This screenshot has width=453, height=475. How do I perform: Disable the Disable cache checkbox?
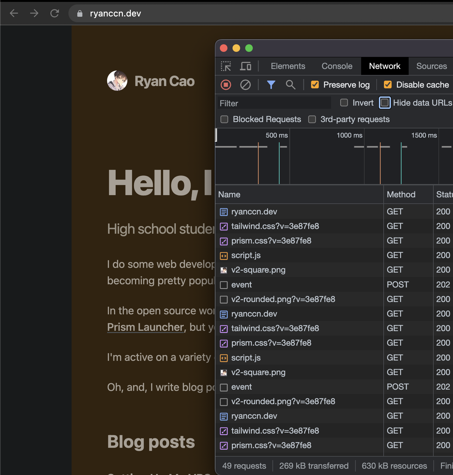tap(388, 85)
